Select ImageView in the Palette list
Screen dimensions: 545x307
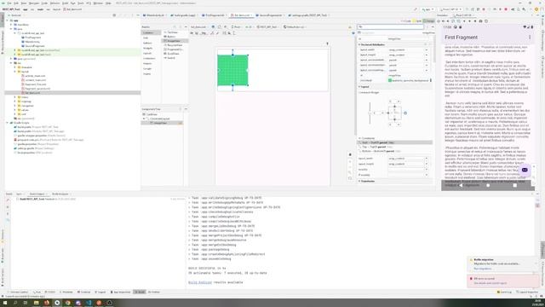175,41
